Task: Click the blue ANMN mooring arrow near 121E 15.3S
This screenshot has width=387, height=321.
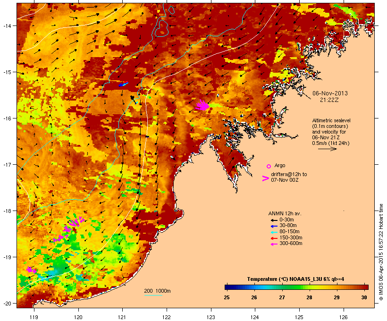Action: click(123, 84)
